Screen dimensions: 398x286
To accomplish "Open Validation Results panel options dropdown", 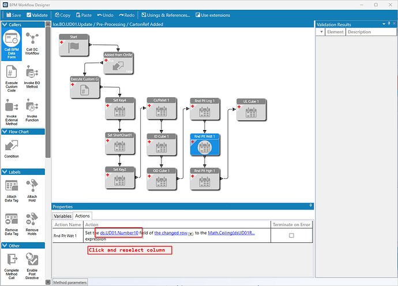I will (x=384, y=24).
